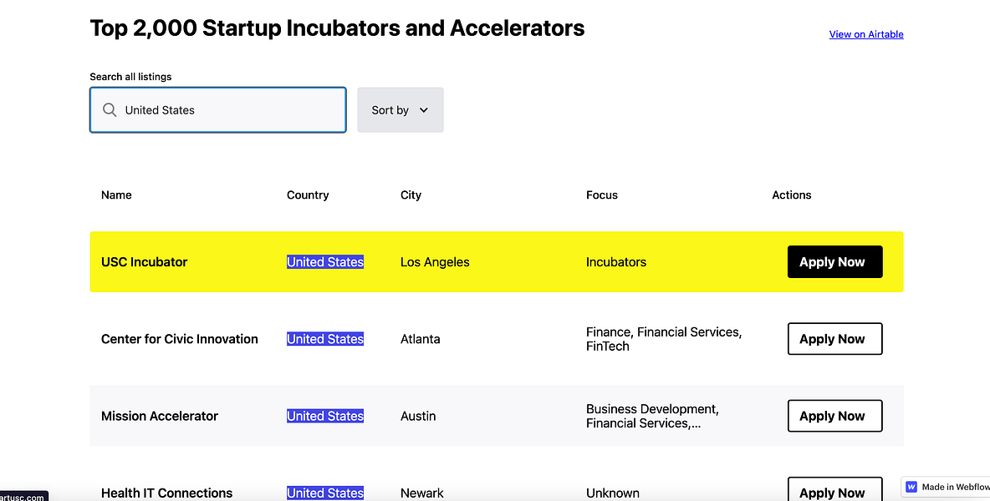The width and height of the screenshot is (990, 501).
Task: Select the Country column header
Action: coord(308,195)
